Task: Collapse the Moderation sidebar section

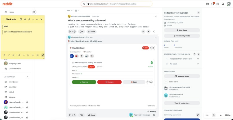Action: click(x=28, y=77)
